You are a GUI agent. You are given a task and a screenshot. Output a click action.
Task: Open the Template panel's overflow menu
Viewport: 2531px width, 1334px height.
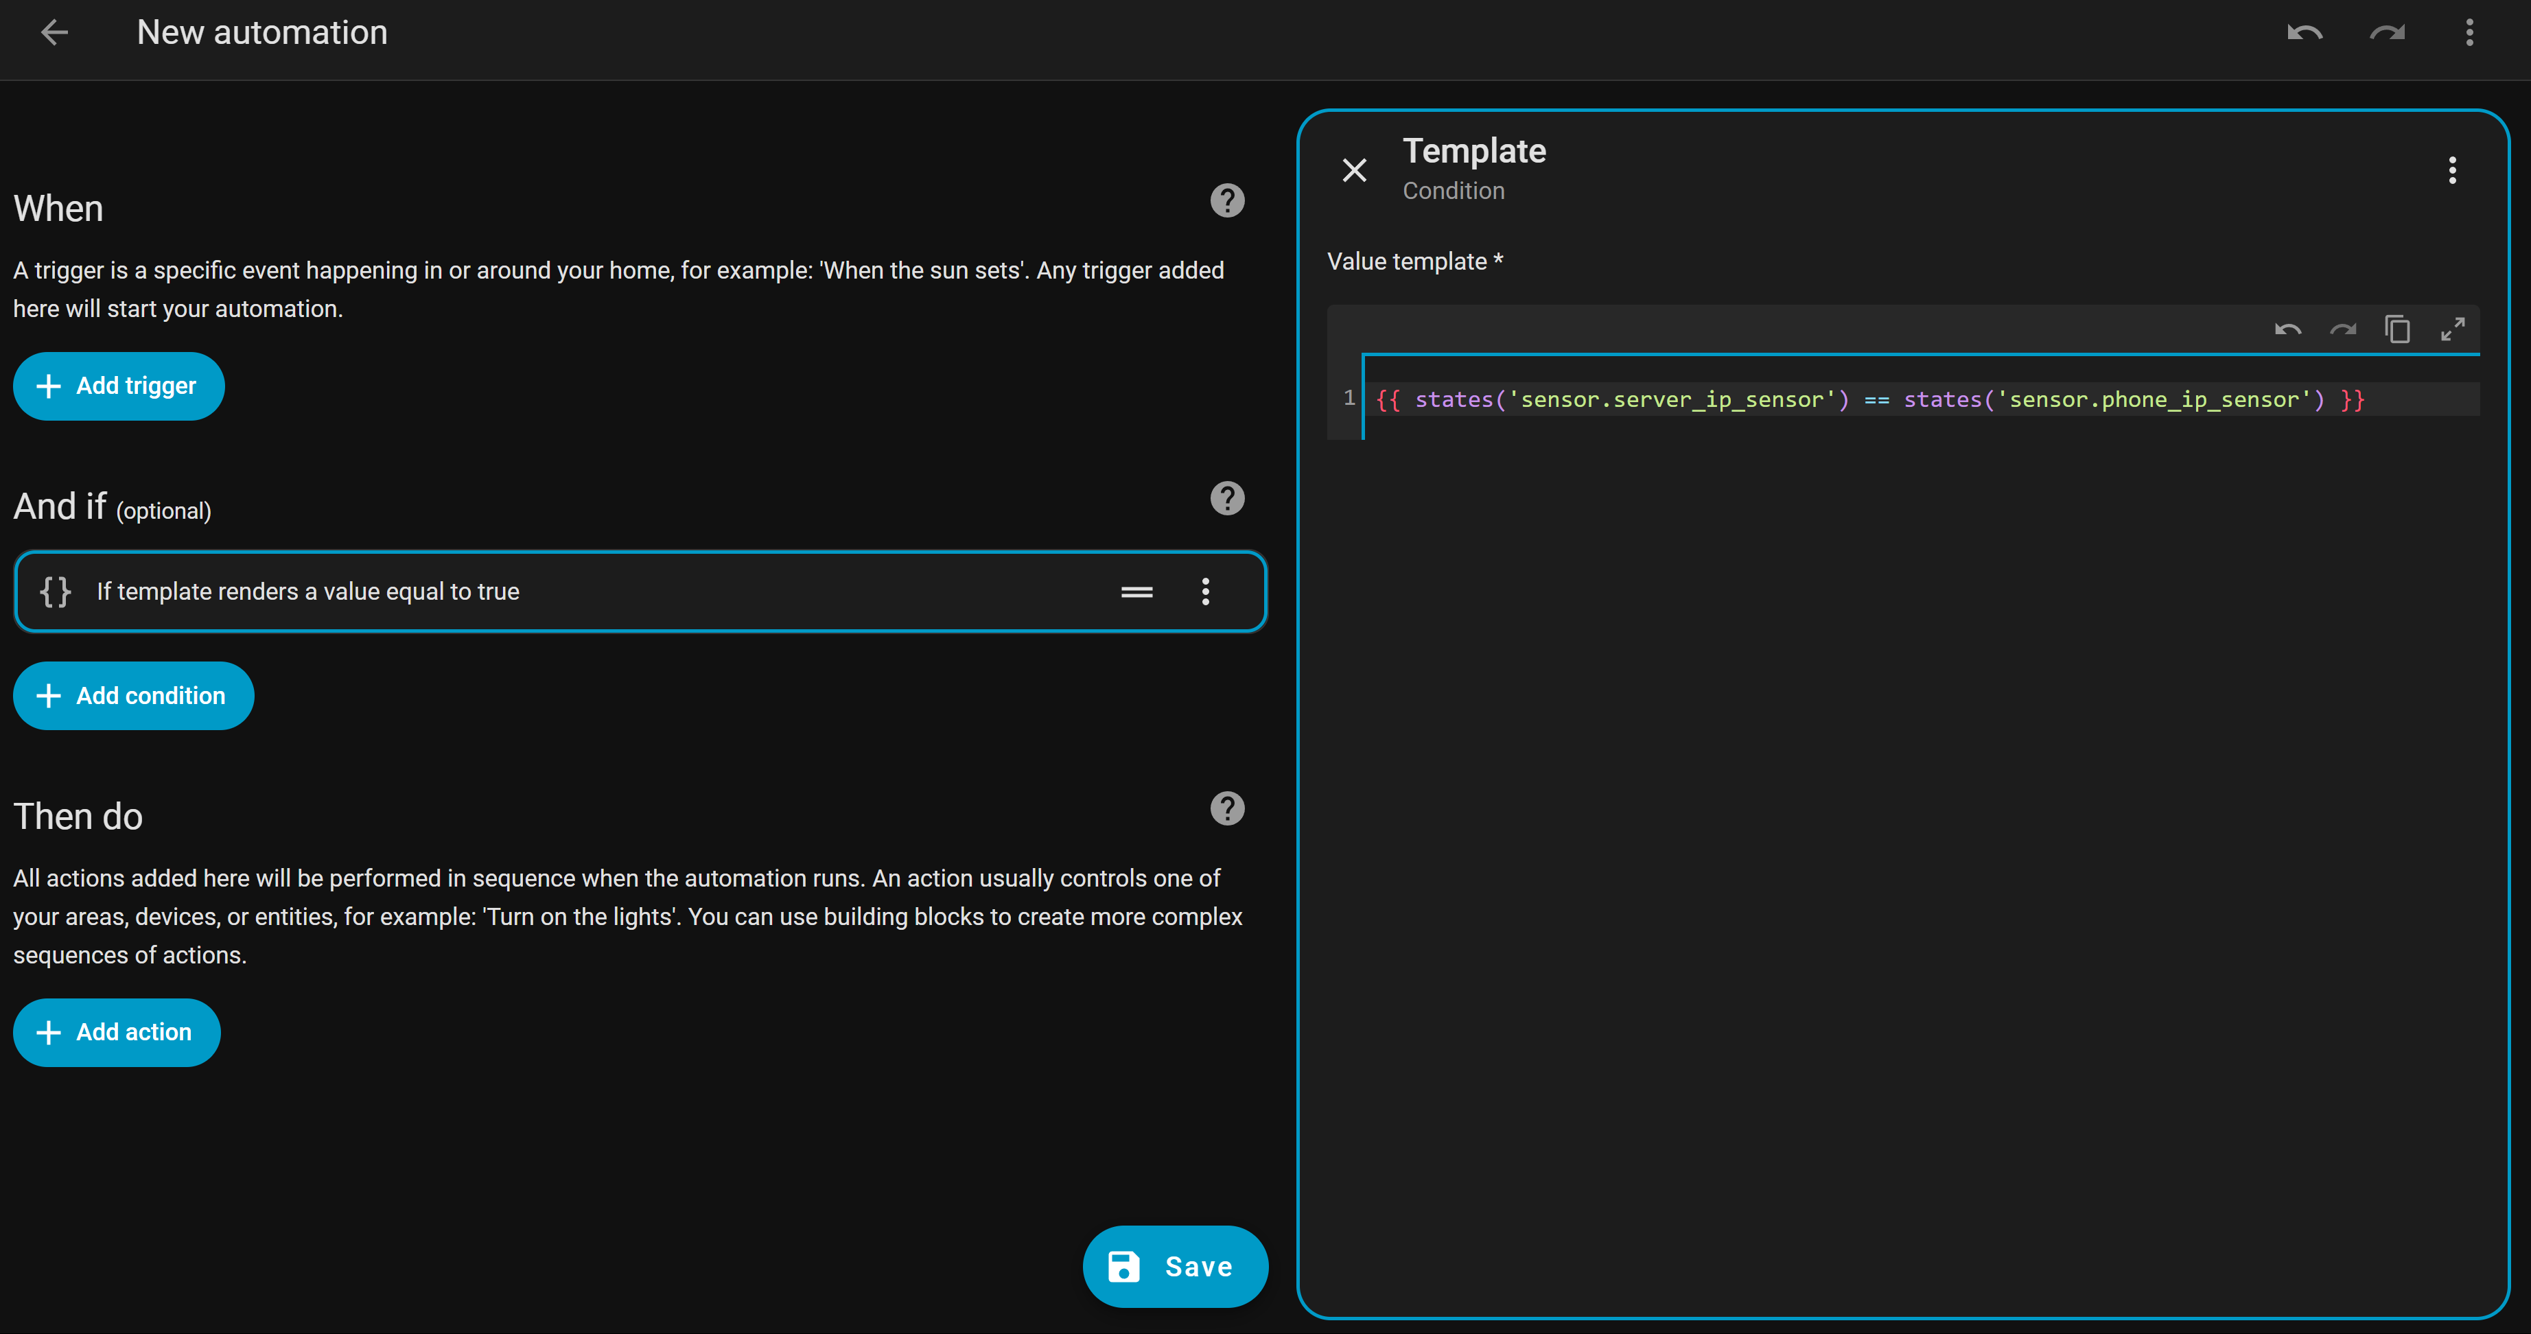tap(2452, 171)
